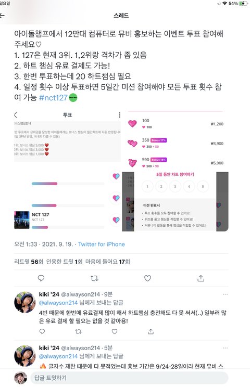
Task: Open the #nct127 hashtag link
Action: (x=53, y=97)
